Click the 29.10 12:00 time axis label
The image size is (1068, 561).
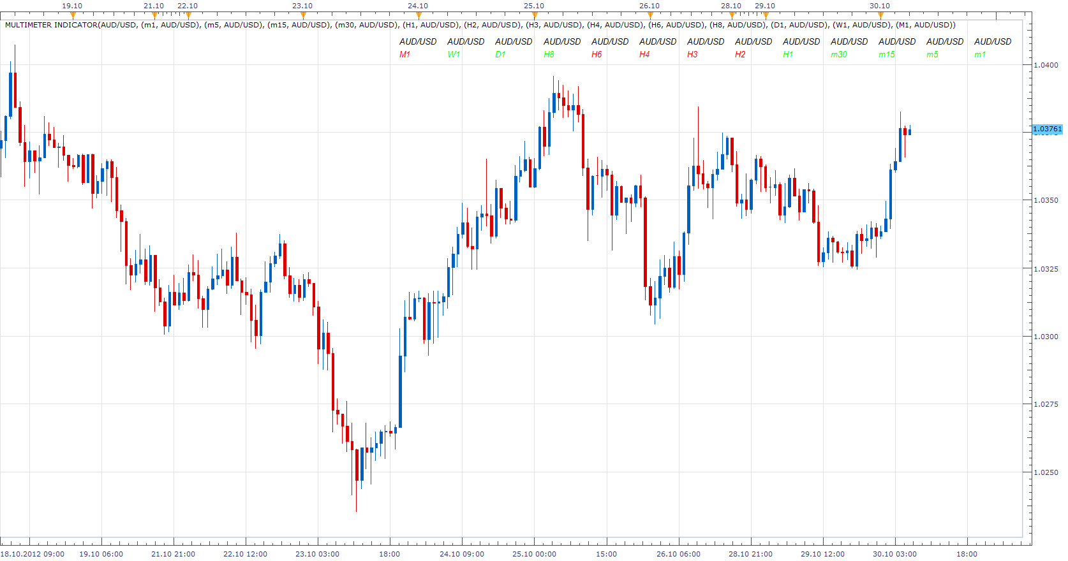tap(823, 554)
